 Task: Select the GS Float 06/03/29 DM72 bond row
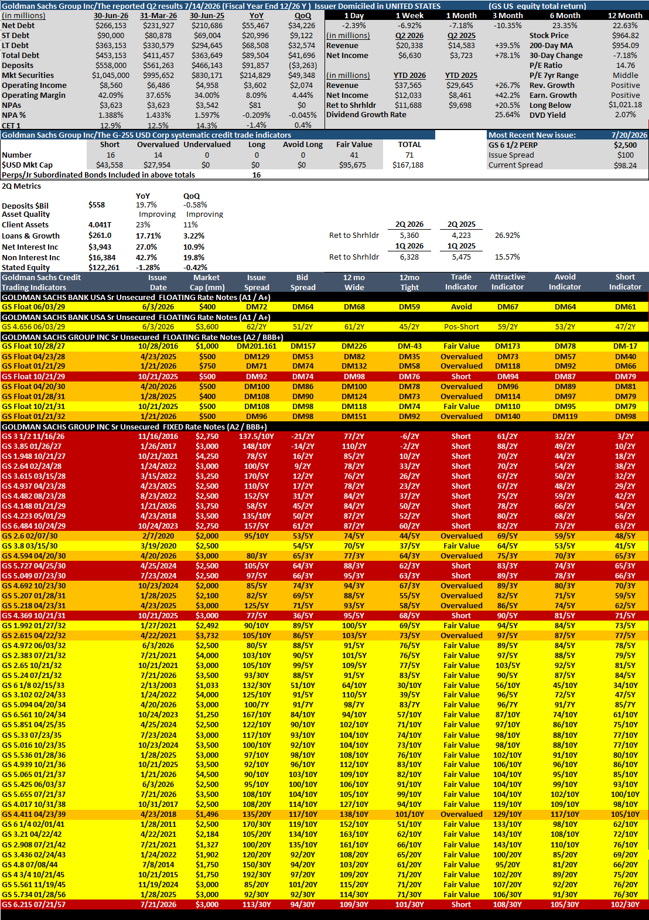click(324, 306)
